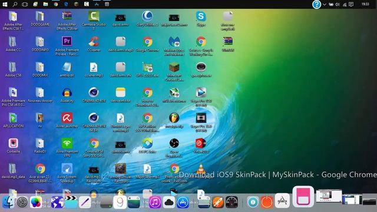Click the taskbar search magnifier

(x=15, y=4)
